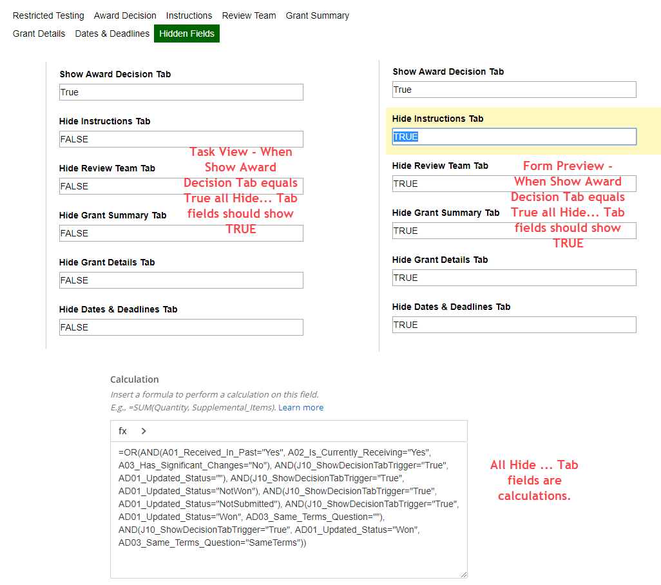Click Hide Dates & Deadlines field showing TRUE

point(514,325)
